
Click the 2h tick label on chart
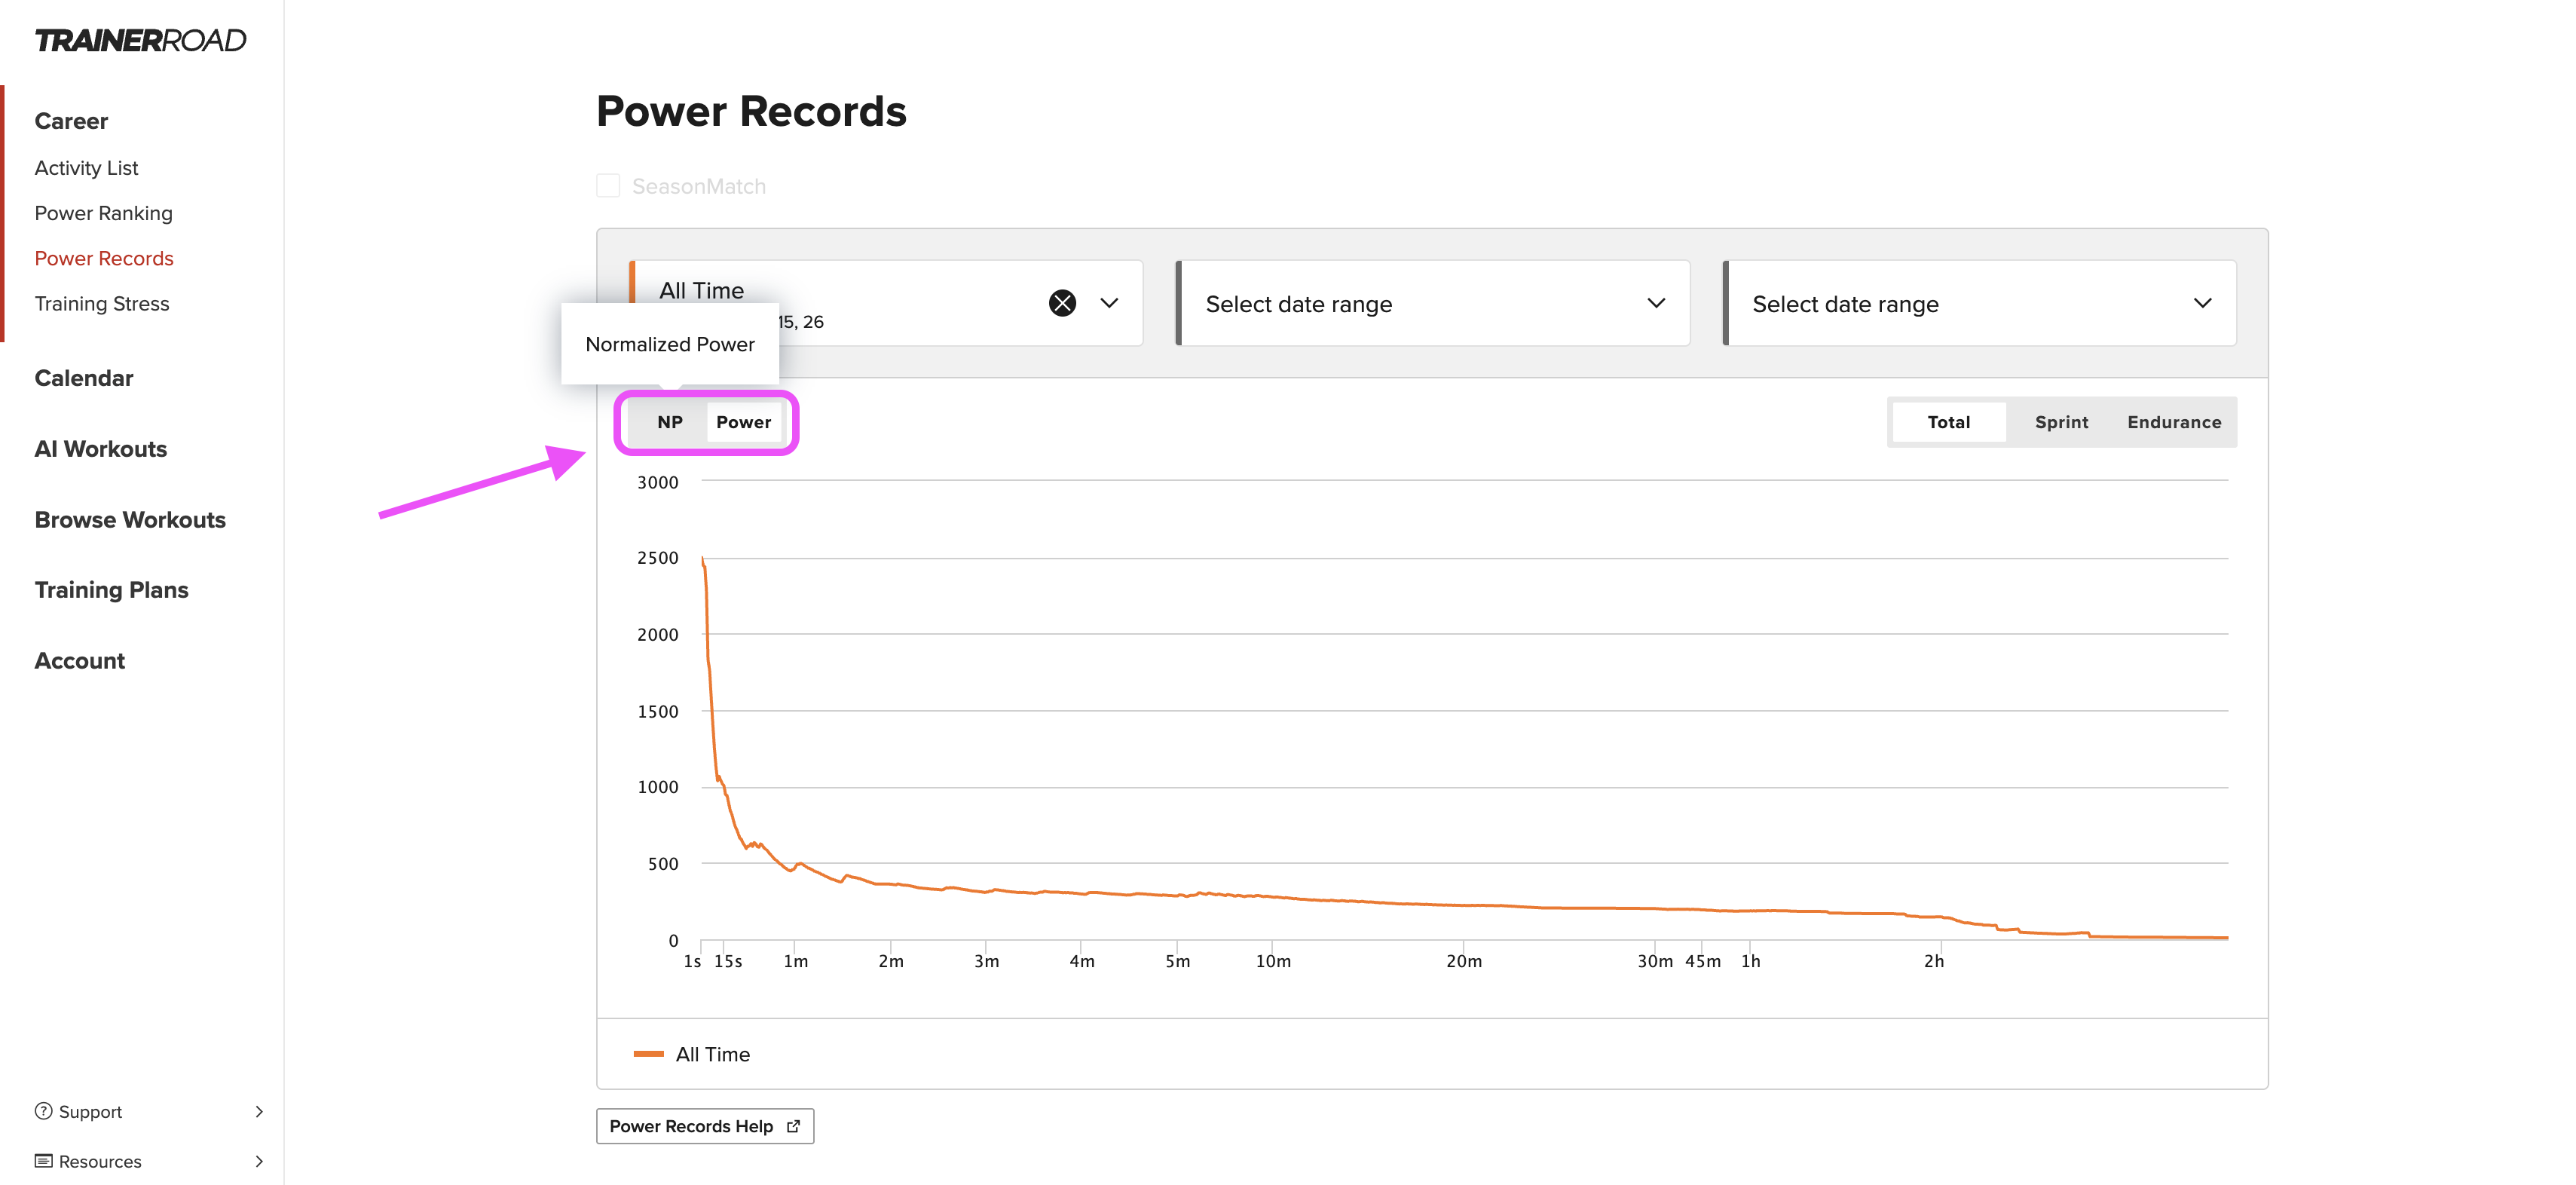point(1934,961)
